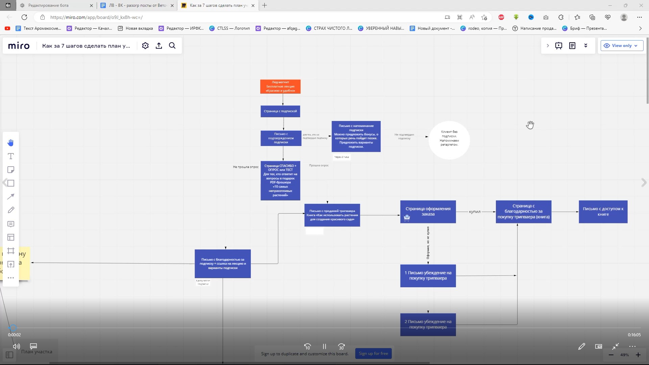Toggle the frames panel icon bottom-left
Image resolution: width=649 pixels, height=365 pixels.
[x=9, y=355]
